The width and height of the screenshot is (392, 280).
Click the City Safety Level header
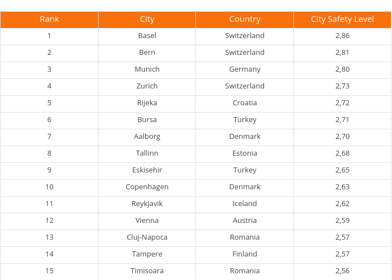click(342, 19)
